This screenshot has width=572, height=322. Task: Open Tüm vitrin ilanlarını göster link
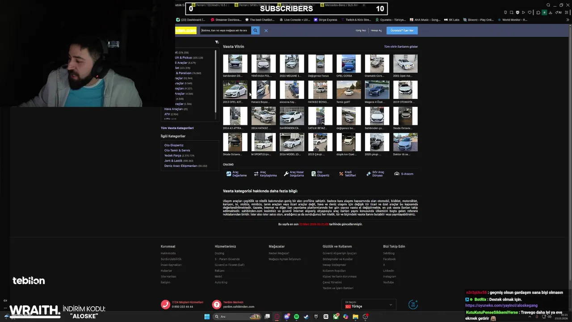click(401, 47)
